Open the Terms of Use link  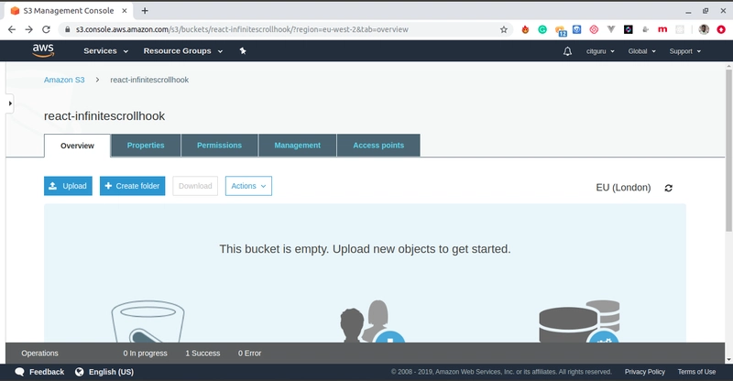pyautogui.click(x=696, y=372)
